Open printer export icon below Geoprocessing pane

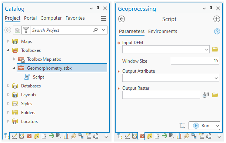point(209,136)
